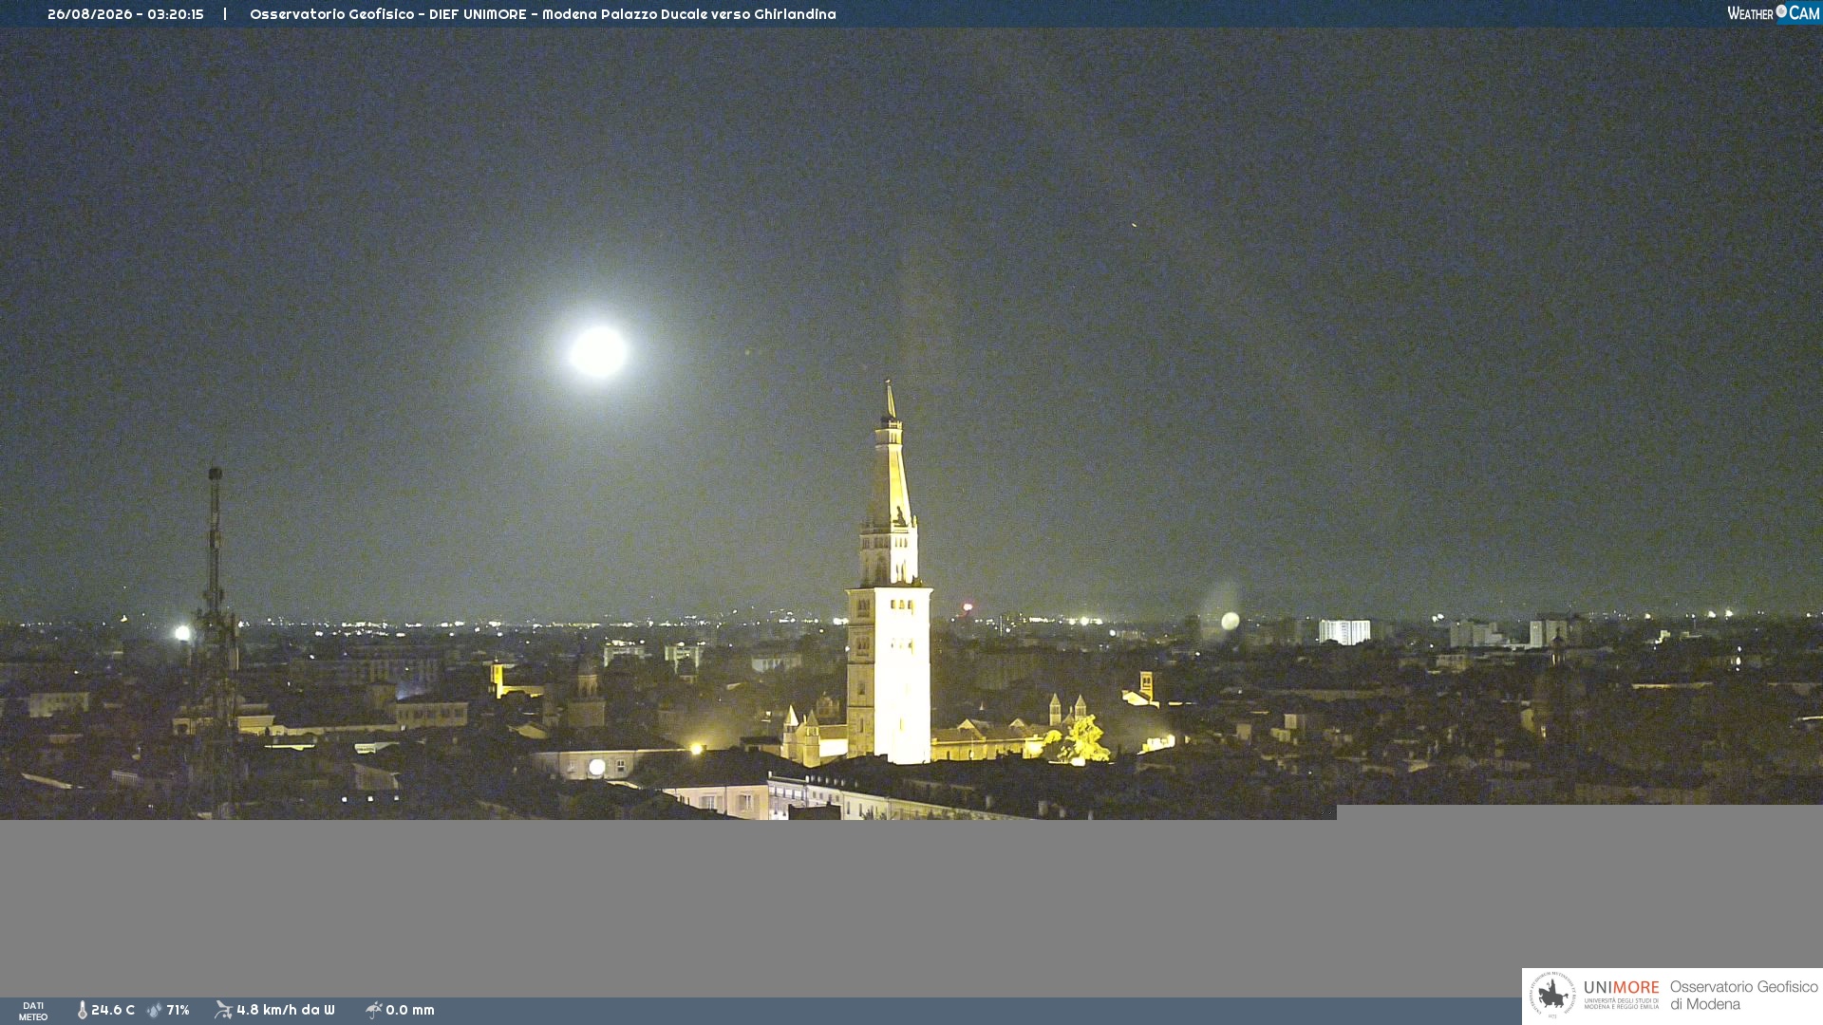
Task: Click the bright full moon in sky
Action: (x=598, y=351)
